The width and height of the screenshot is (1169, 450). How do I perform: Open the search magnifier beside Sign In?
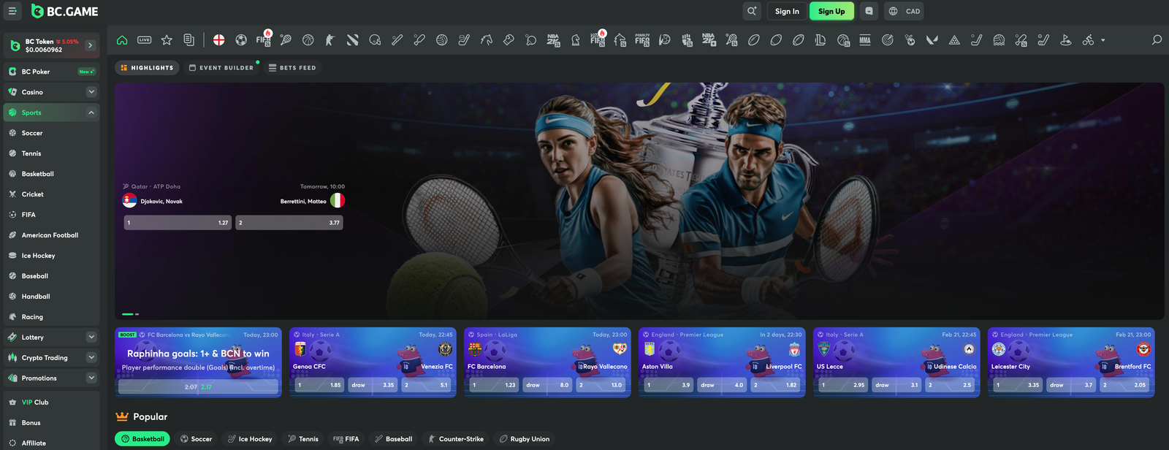tap(752, 11)
